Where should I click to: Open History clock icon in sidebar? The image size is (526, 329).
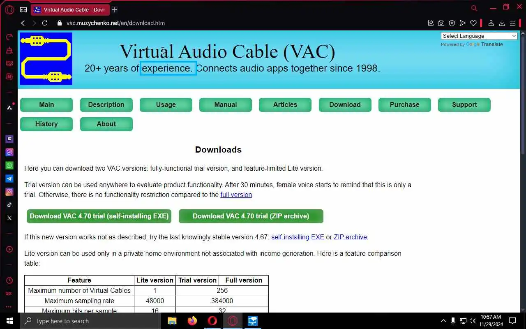pyautogui.click(x=9, y=280)
